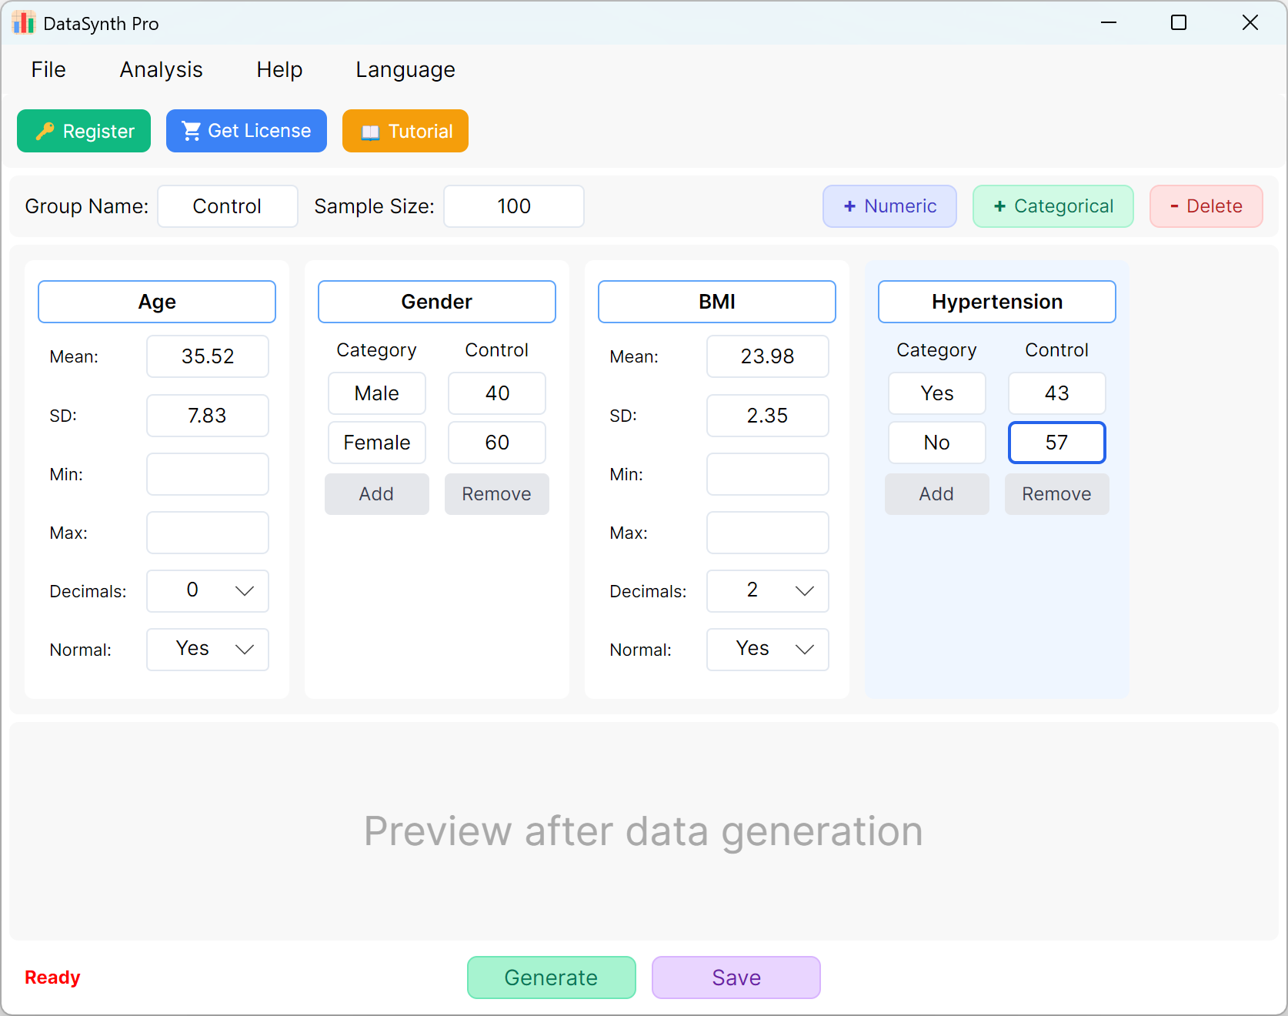Open the Tutorial button
The image size is (1288, 1016).
405,131
